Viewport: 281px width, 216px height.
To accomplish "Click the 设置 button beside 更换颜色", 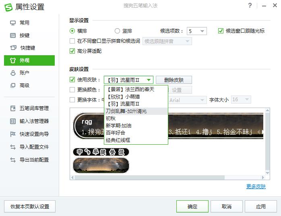I will pos(180,90).
